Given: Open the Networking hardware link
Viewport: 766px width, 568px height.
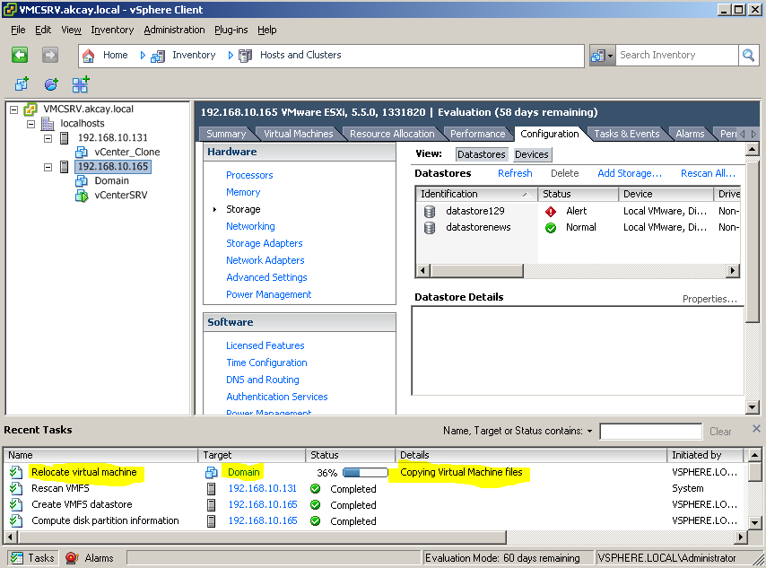Looking at the screenshot, I should 250,226.
